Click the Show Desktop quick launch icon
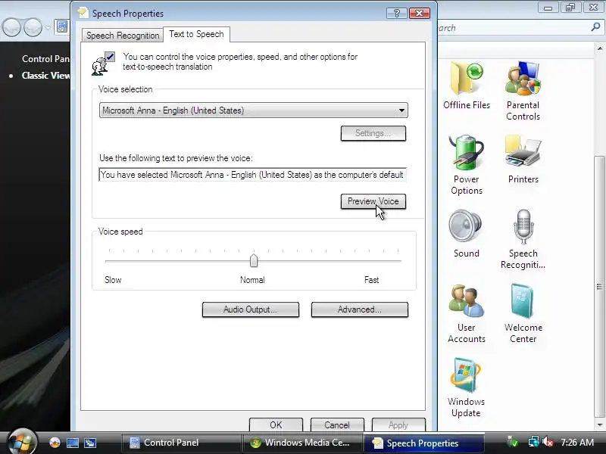The width and height of the screenshot is (606, 454). 72,443
